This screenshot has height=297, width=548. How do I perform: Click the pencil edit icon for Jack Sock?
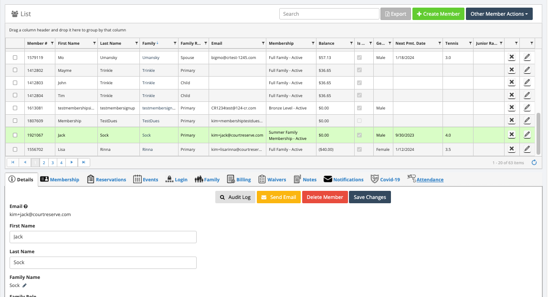pos(527,135)
